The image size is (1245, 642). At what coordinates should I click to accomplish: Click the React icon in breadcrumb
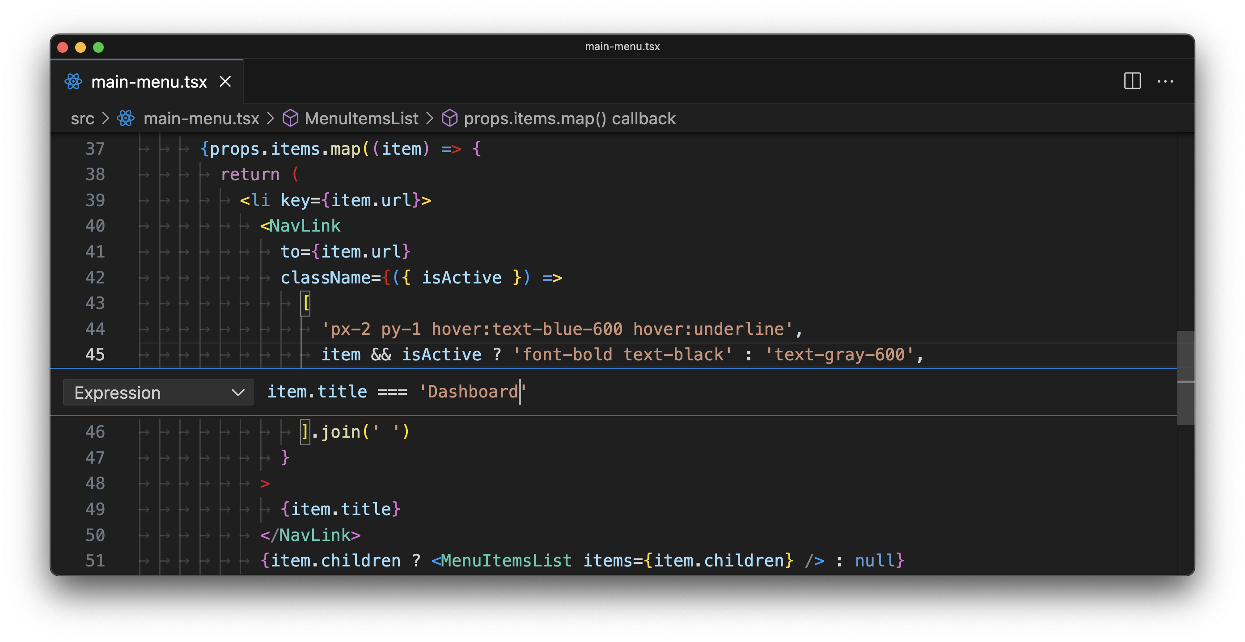pos(126,118)
